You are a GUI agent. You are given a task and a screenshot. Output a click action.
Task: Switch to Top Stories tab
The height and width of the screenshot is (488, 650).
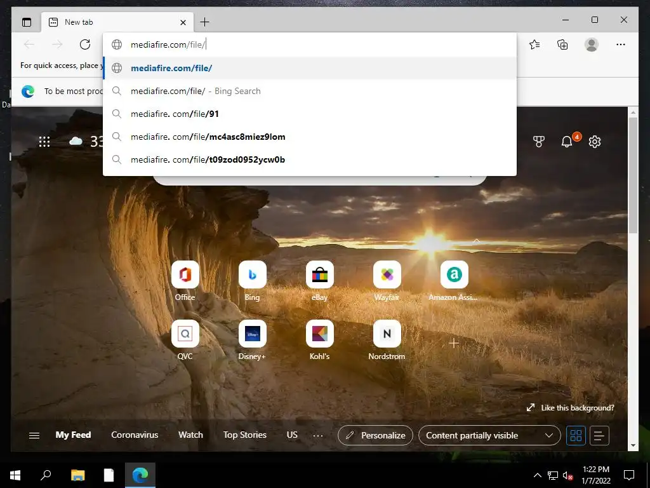245,435
